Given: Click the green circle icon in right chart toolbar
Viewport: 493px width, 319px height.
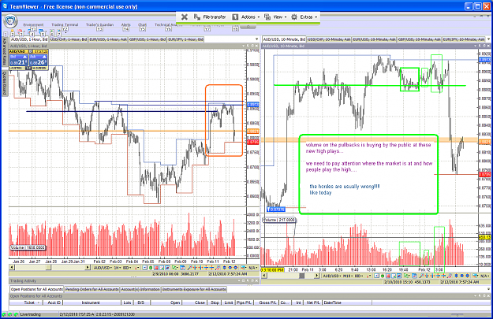Looking at the screenshot, I should coord(383,276).
